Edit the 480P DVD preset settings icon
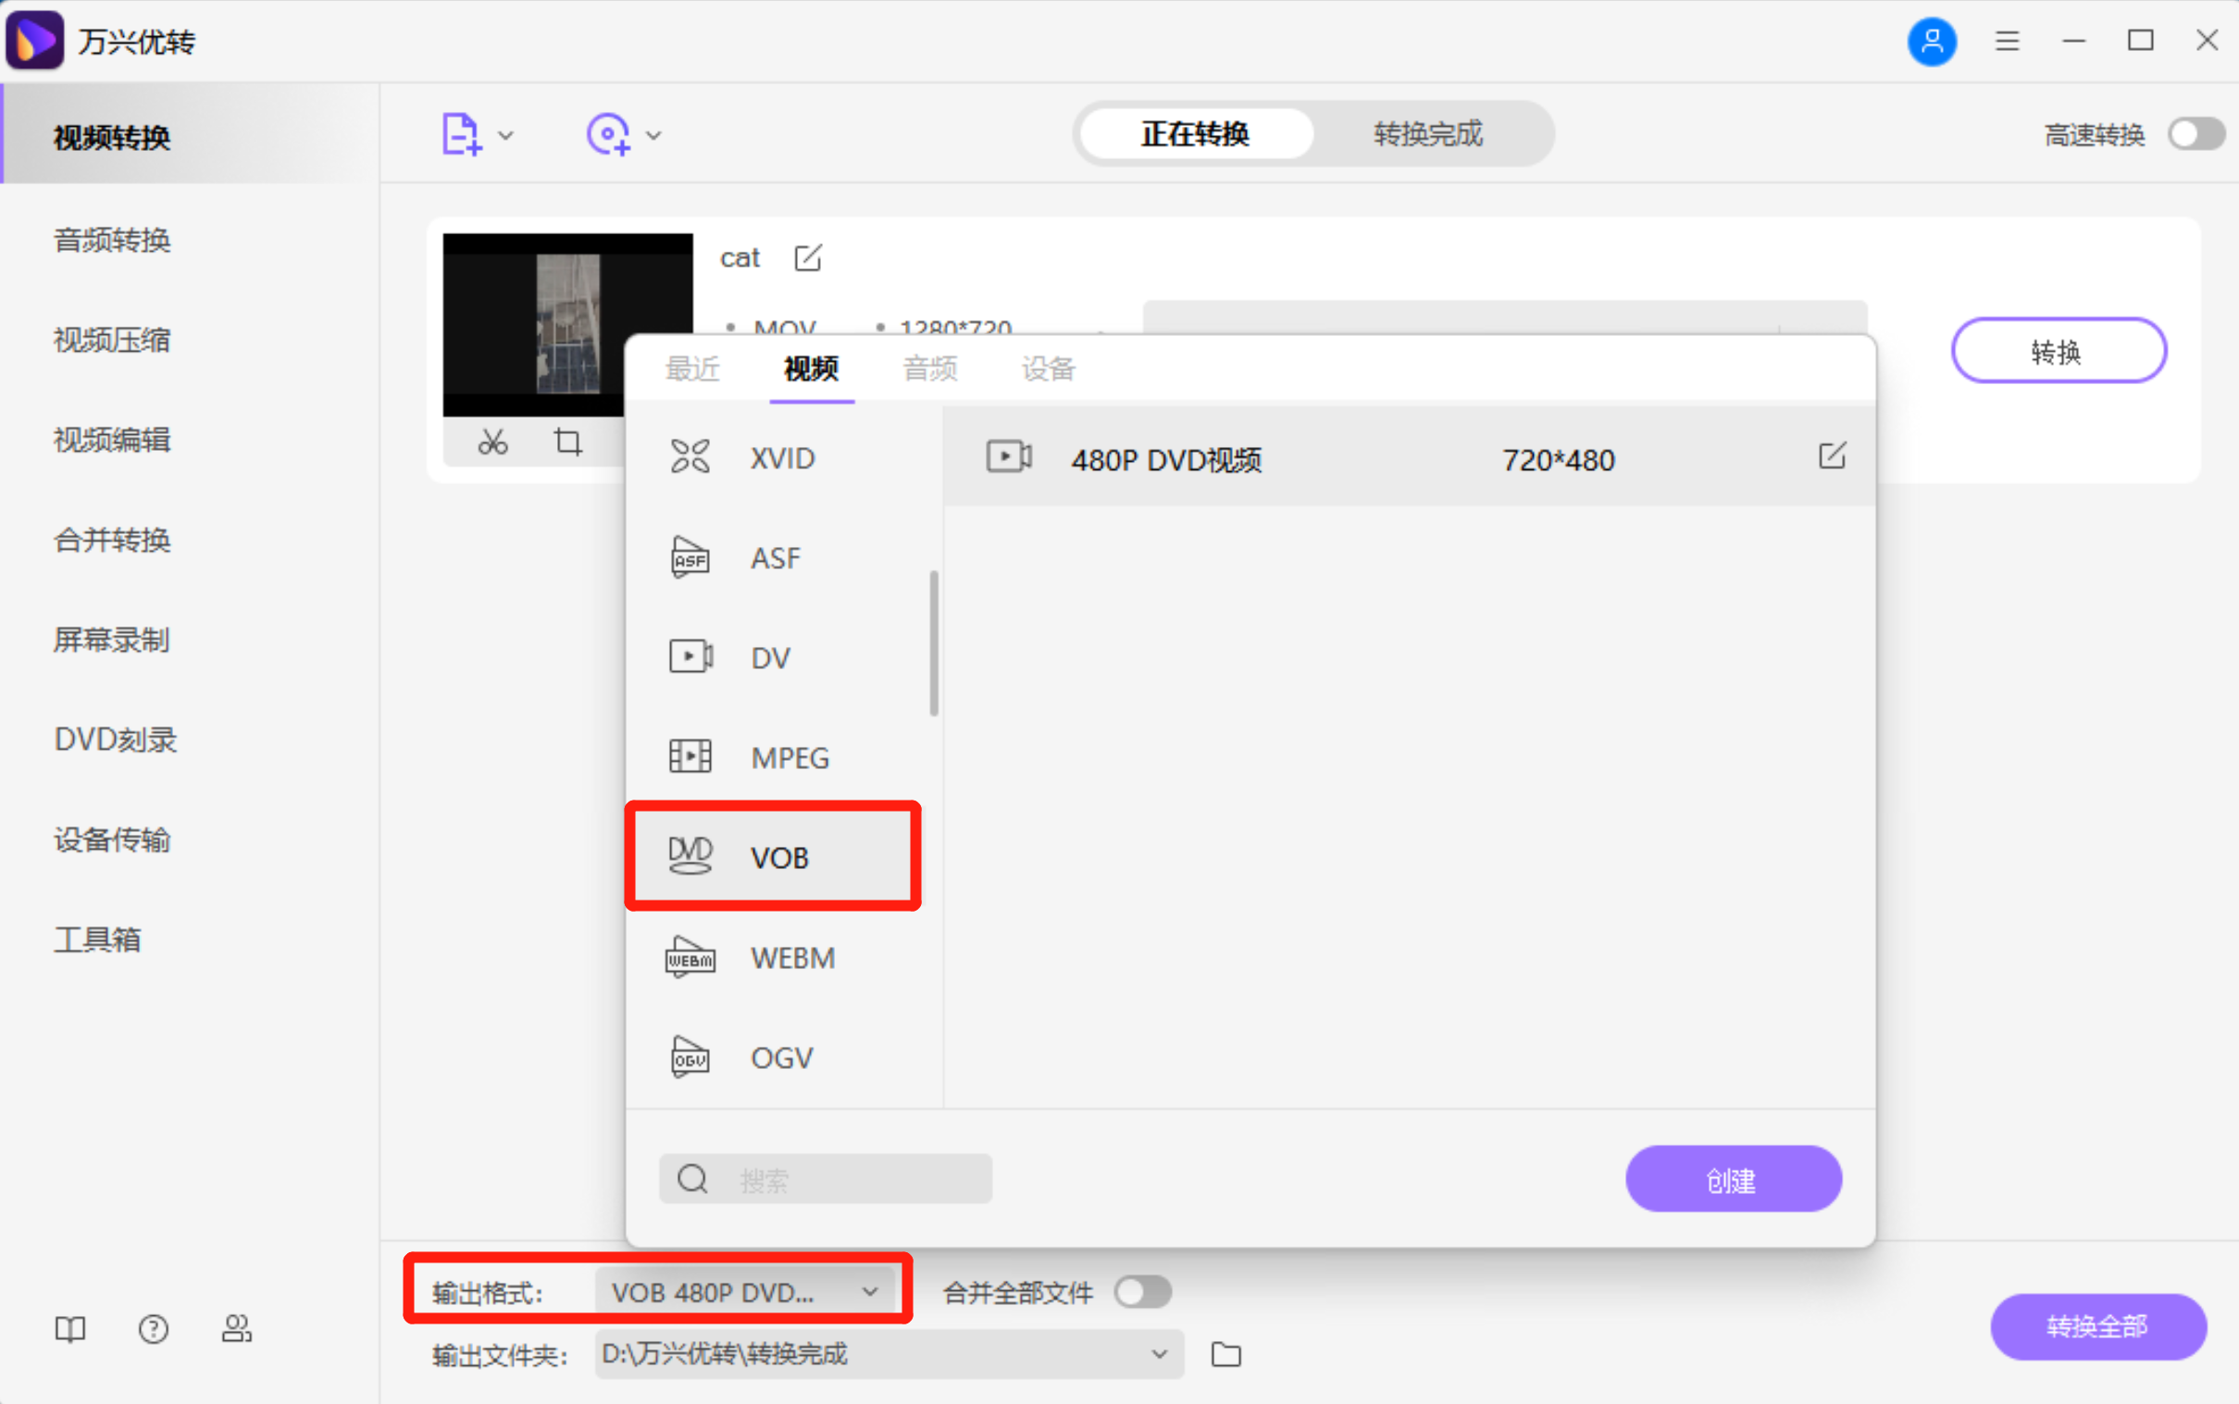The image size is (2239, 1404). tap(1832, 456)
